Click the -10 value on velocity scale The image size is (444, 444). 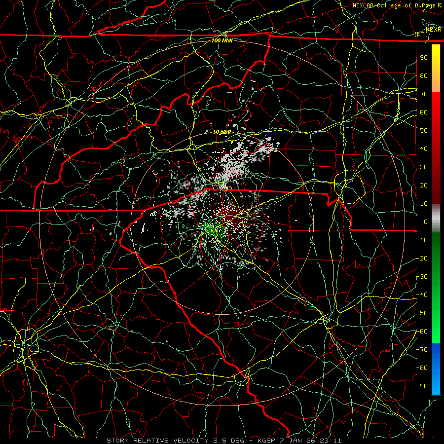422,240
